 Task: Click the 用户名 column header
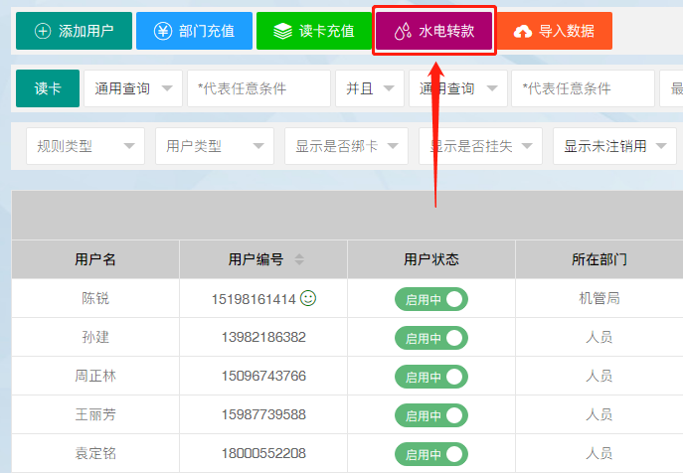tap(95, 259)
